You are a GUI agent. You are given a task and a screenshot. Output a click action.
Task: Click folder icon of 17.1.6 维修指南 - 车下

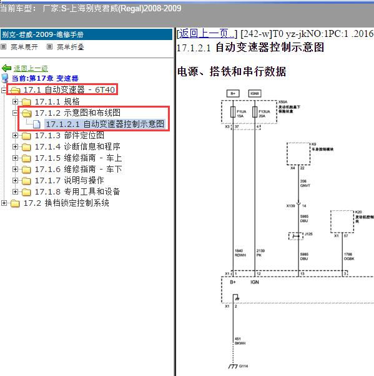[26, 170]
